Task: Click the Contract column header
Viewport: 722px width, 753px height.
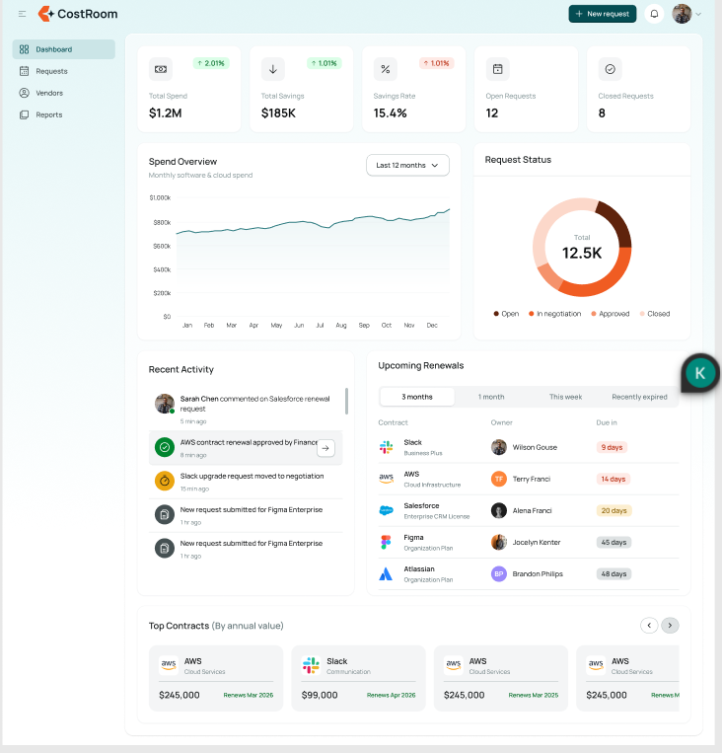Action: [393, 422]
